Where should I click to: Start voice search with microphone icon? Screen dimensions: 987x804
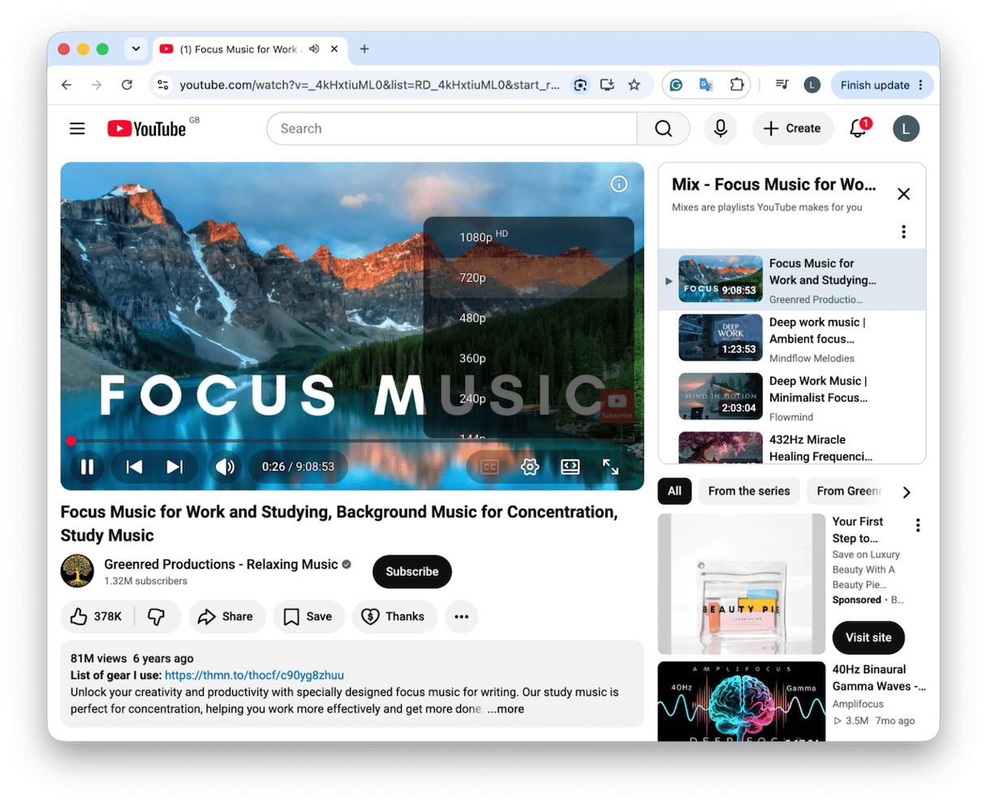[720, 128]
